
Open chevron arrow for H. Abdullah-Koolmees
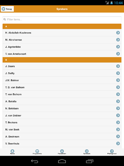pos(118,33)
